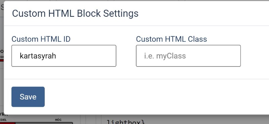Place the cursor in the "kartasyrah" text
Viewport: 269px width, 124px height.
[38, 56]
